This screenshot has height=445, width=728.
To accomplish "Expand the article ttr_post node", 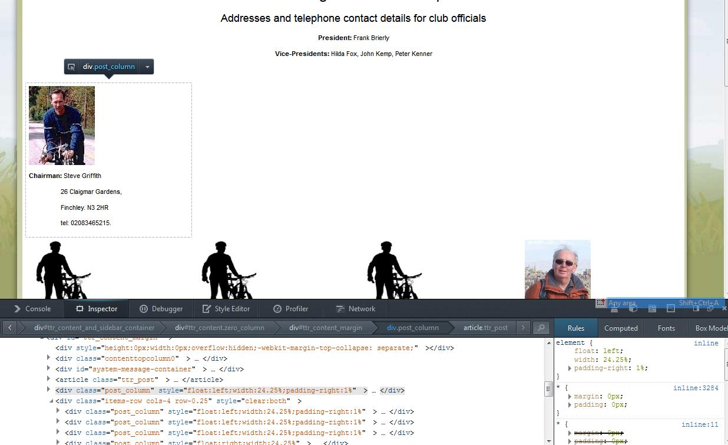I will click(x=49, y=380).
